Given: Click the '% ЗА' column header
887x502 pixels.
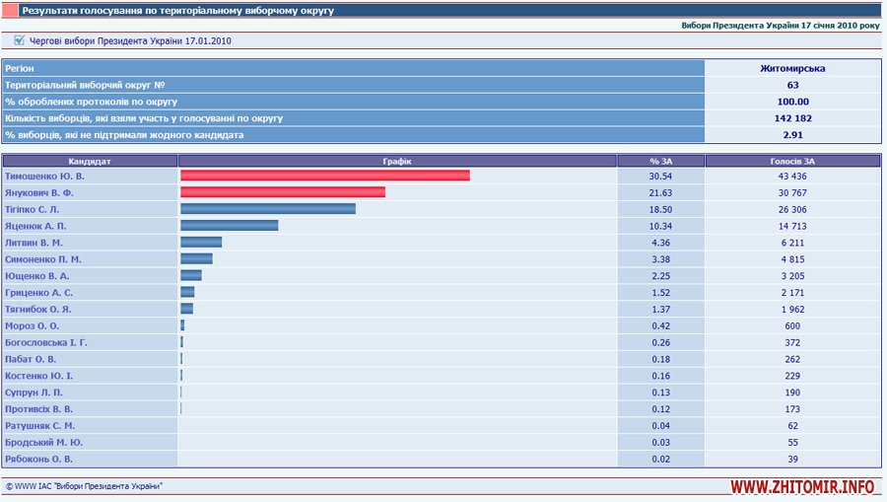Looking at the screenshot, I should tap(660, 160).
